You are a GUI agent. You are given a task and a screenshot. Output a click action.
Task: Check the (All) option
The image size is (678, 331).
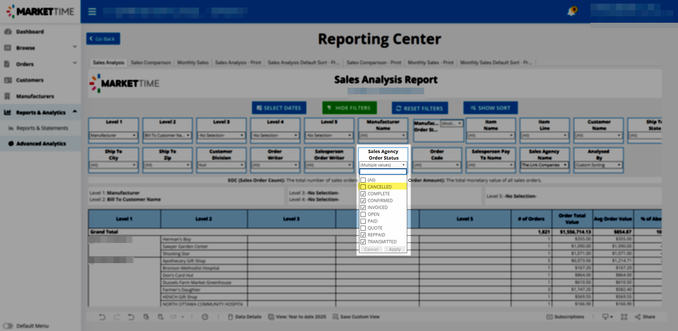[x=363, y=180]
